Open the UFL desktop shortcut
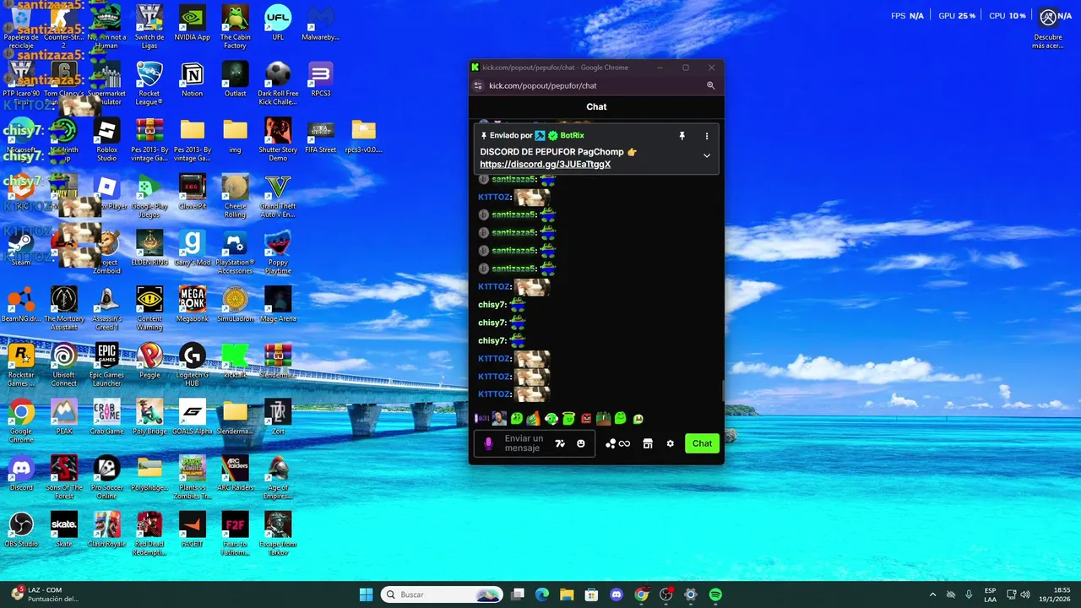This screenshot has height=608, width=1081. (278, 23)
